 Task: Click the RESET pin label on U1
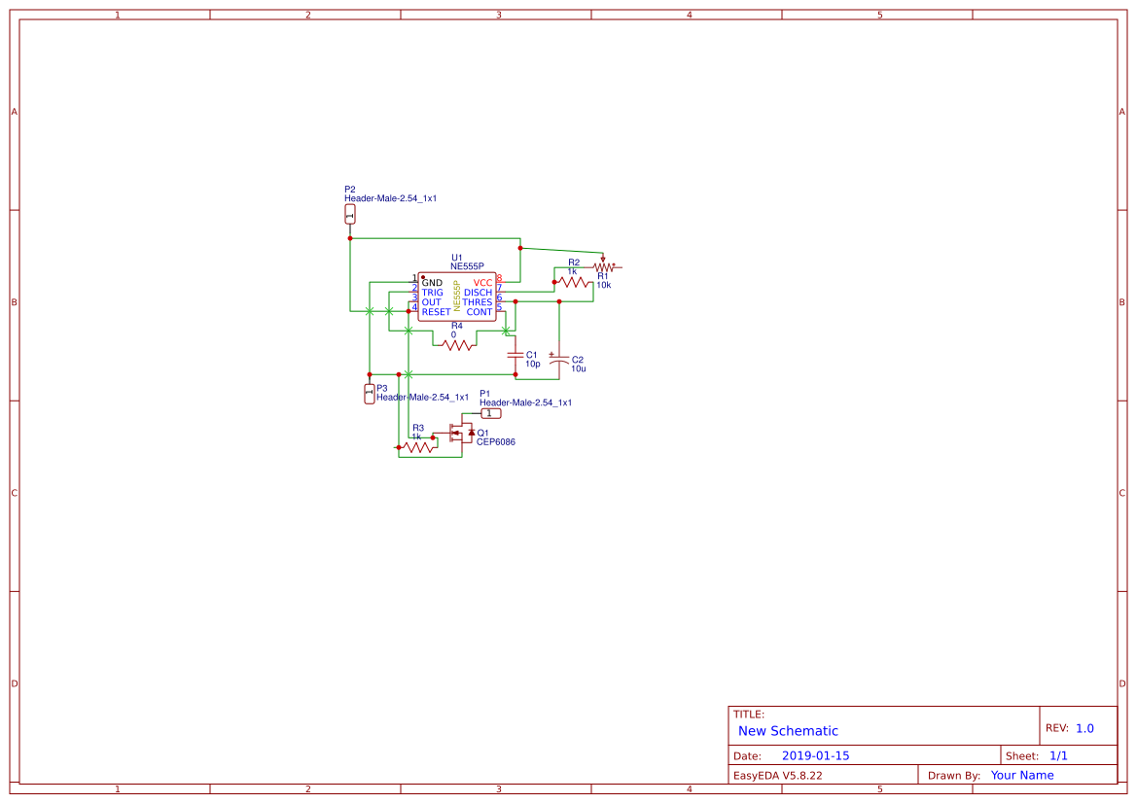(436, 312)
